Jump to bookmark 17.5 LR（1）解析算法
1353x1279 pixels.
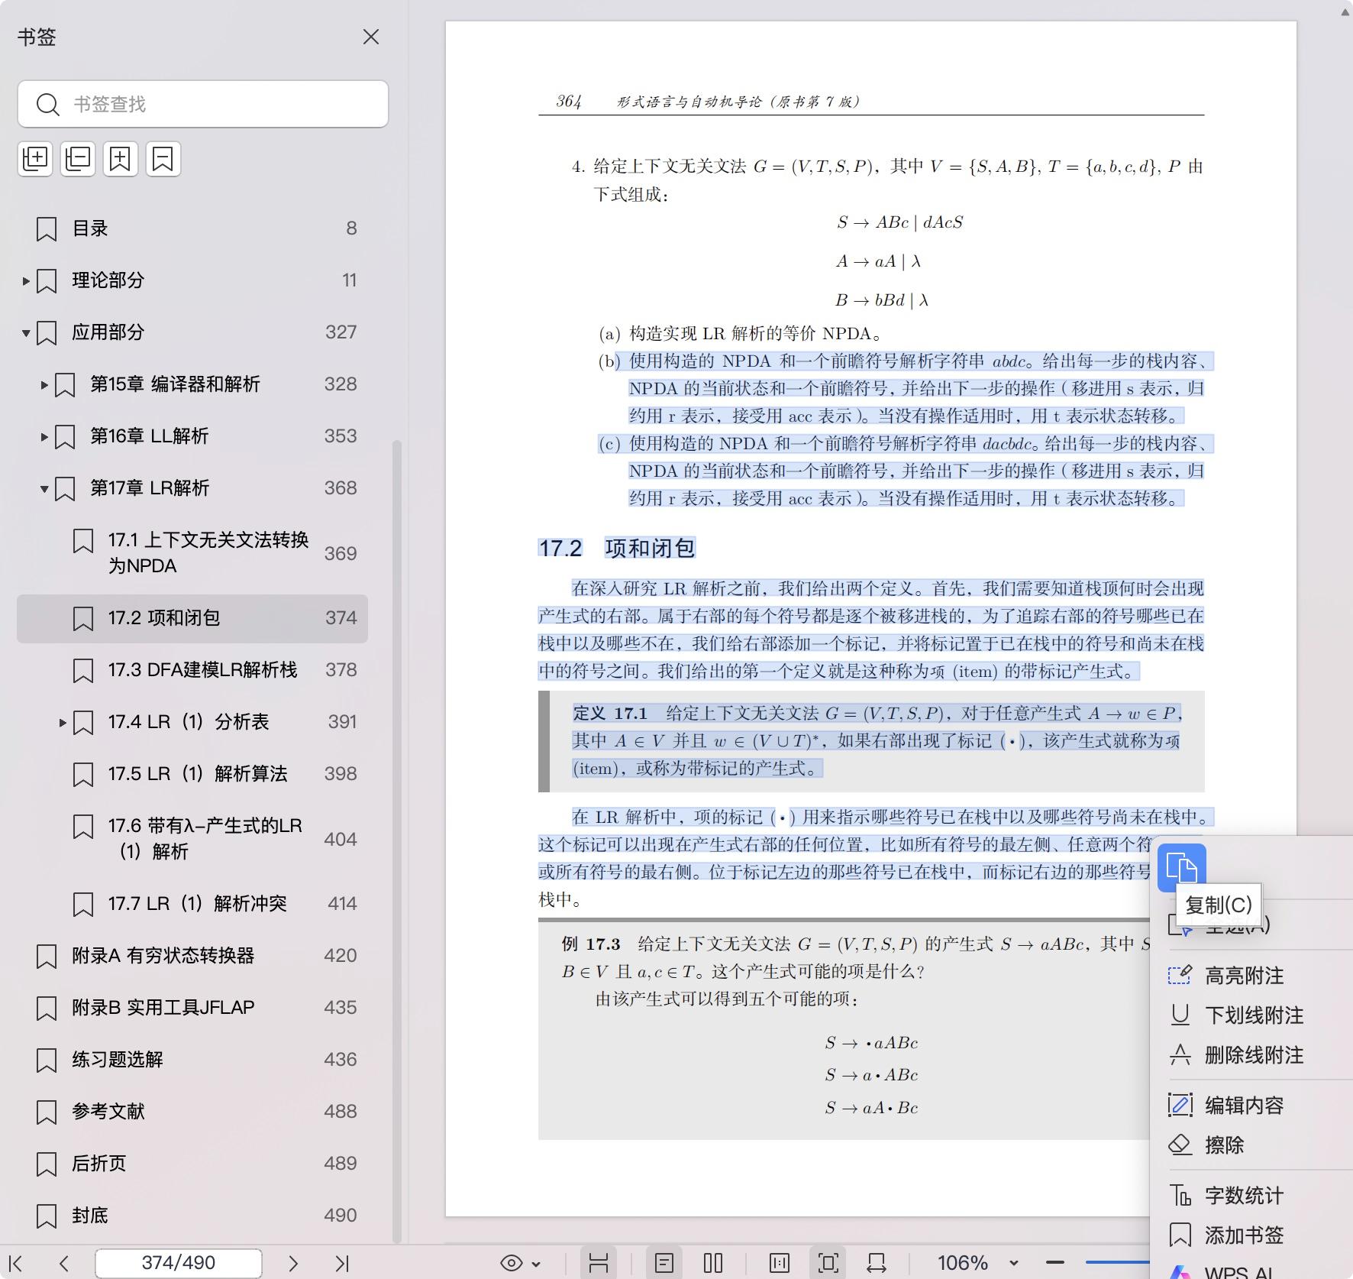(197, 774)
